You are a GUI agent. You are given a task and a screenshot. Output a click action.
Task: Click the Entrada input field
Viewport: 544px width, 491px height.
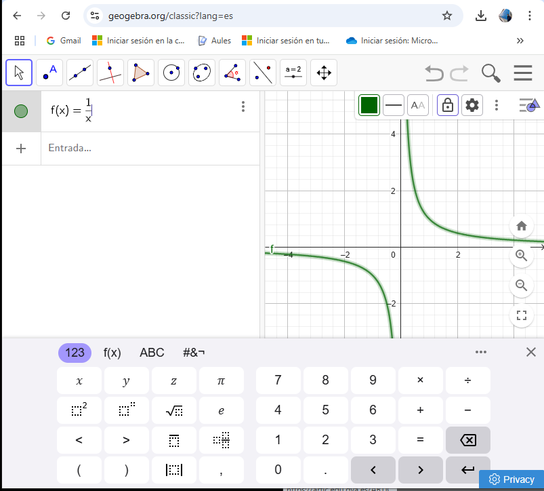click(149, 148)
